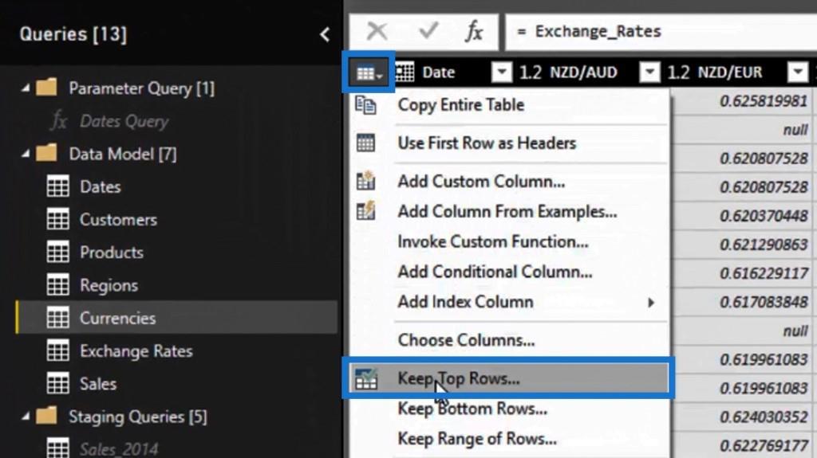Click the checkmark confirm icon in formula bar

(428, 31)
